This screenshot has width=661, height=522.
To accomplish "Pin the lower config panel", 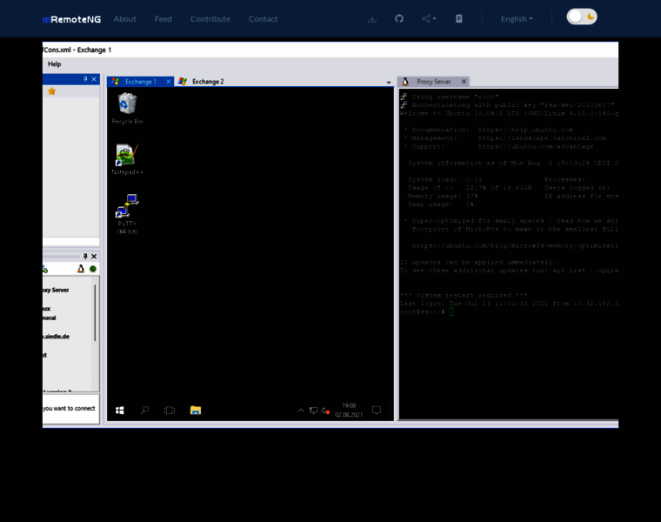I will click(85, 257).
